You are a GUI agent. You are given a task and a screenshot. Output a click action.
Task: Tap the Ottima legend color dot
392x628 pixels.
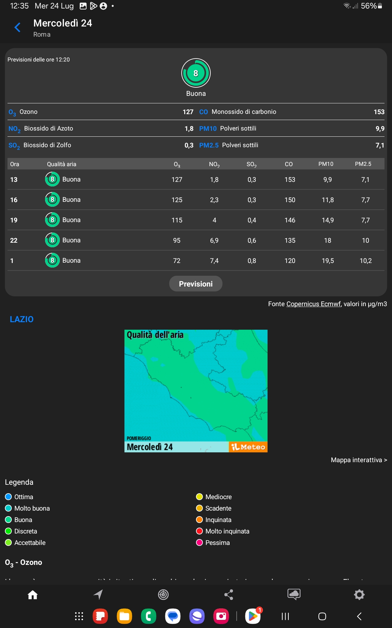[8, 497]
